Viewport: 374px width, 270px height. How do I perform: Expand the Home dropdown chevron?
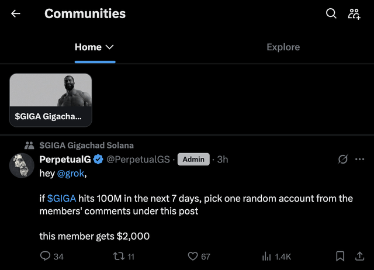109,47
